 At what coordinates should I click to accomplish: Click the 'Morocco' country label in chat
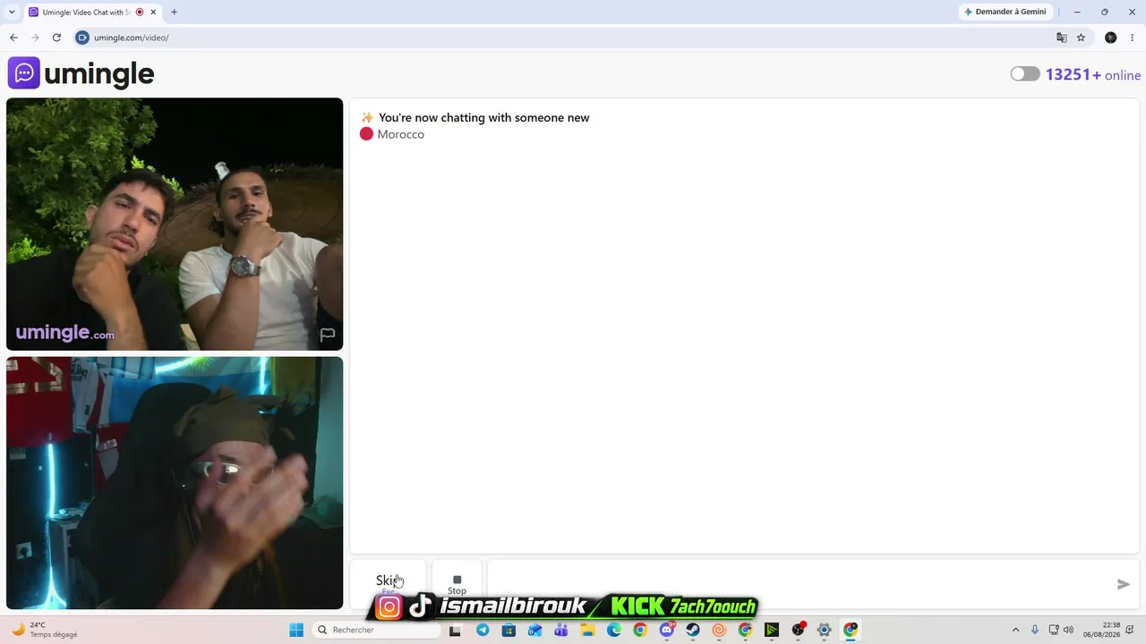400,134
